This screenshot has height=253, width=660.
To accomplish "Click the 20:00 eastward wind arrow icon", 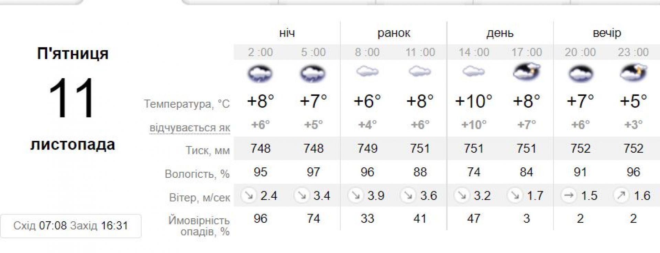I will pyautogui.click(x=569, y=196).
